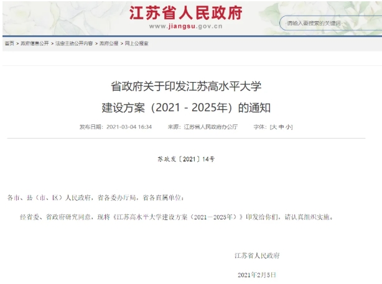Select 网上公报室 in the breadcrumb
This screenshot has width=382, height=284.
click(x=136, y=44)
